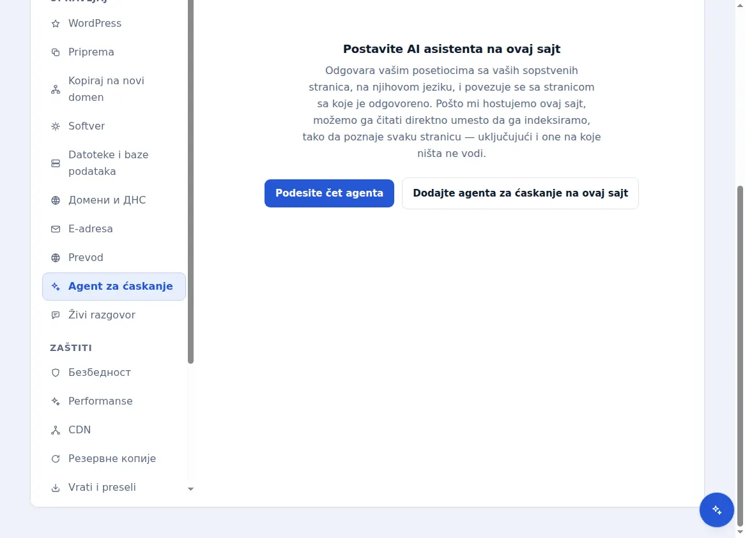Click the page vertical scrollbar thumb
The height and width of the screenshot is (538, 745).
click(x=740, y=356)
